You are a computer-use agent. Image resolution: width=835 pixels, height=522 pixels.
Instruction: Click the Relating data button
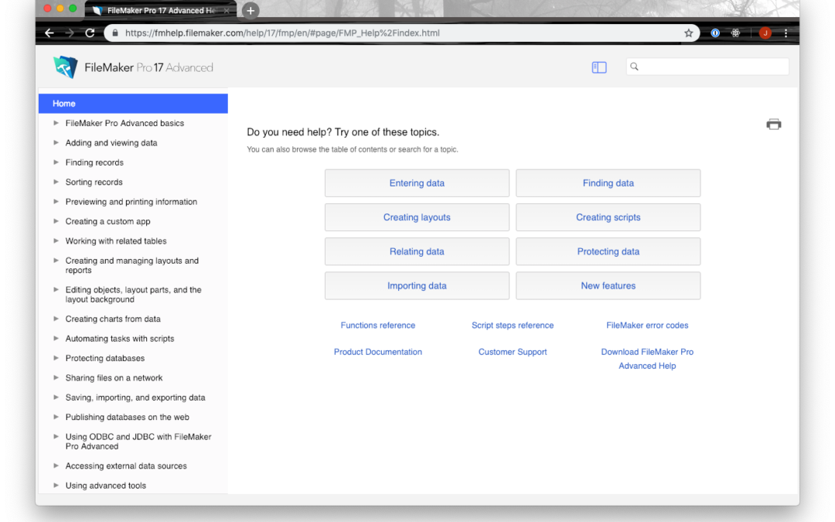tap(417, 251)
